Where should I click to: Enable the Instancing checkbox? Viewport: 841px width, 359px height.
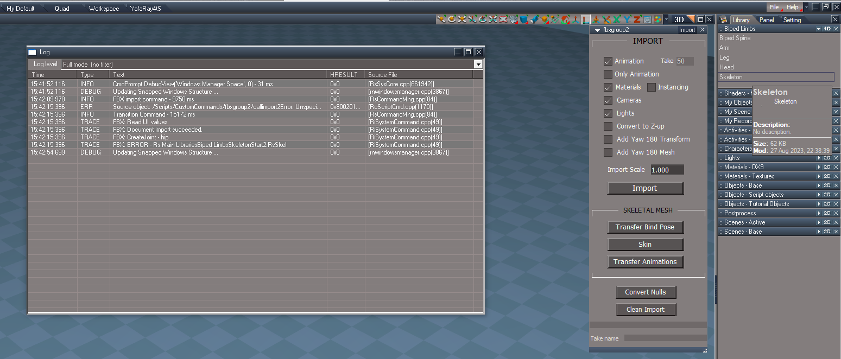pyautogui.click(x=652, y=87)
